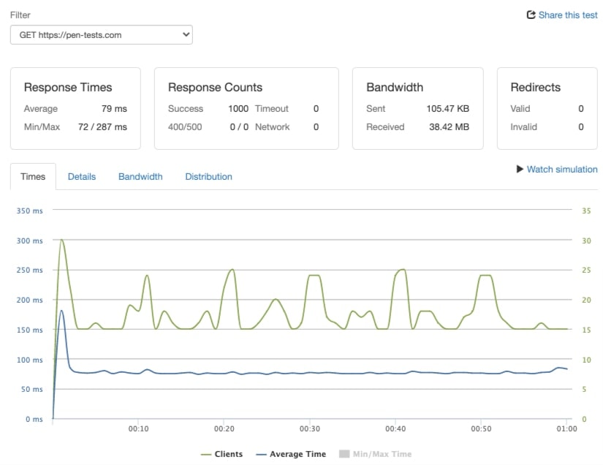Click the share icon beside Share this test

531,15
